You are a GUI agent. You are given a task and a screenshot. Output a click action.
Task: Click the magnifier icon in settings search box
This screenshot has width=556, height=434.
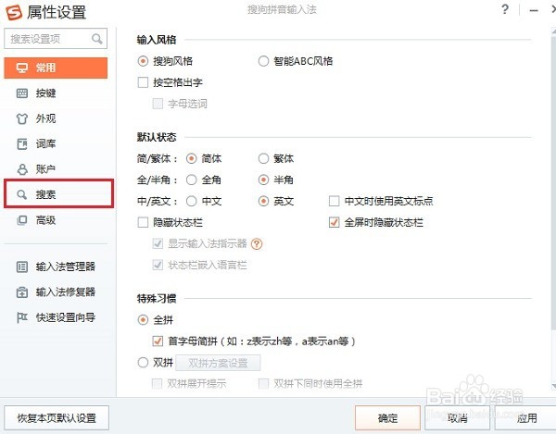(97, 38)
